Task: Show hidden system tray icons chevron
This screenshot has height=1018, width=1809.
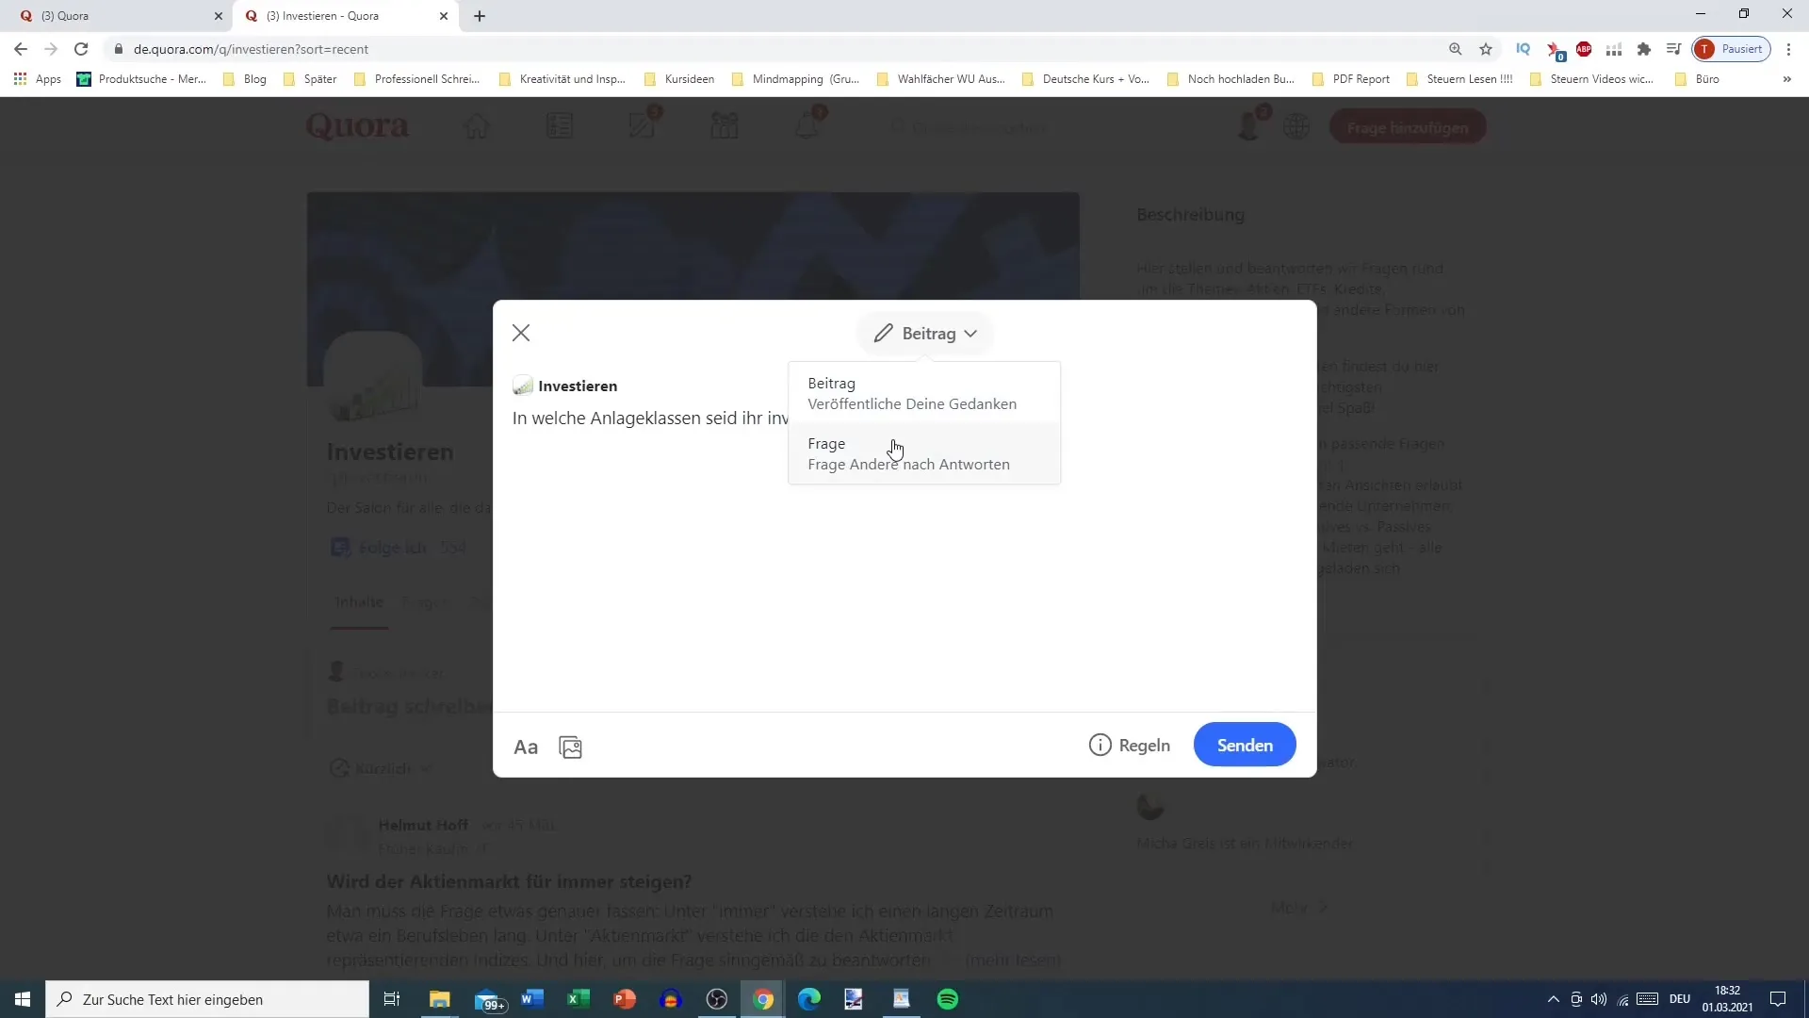Action: [x=1554, y=999]
